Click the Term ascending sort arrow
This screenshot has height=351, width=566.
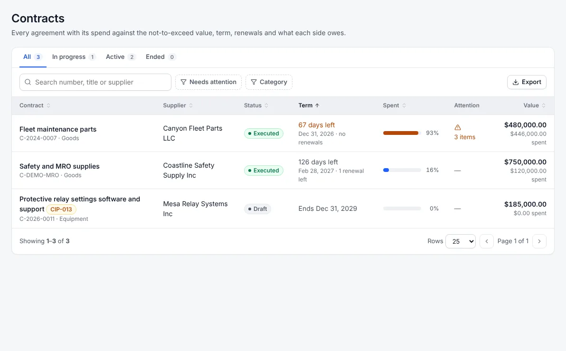click(x=317, y=105)
